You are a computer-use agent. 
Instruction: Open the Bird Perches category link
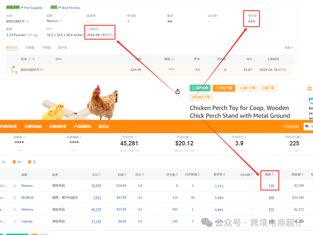click(71, 8)
